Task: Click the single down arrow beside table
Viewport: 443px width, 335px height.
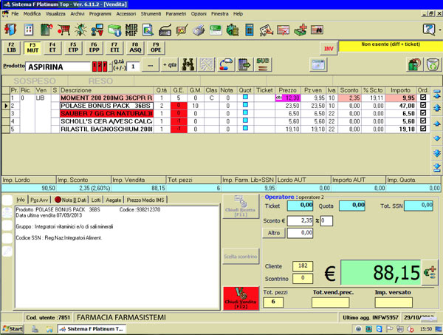Action: 437,138
